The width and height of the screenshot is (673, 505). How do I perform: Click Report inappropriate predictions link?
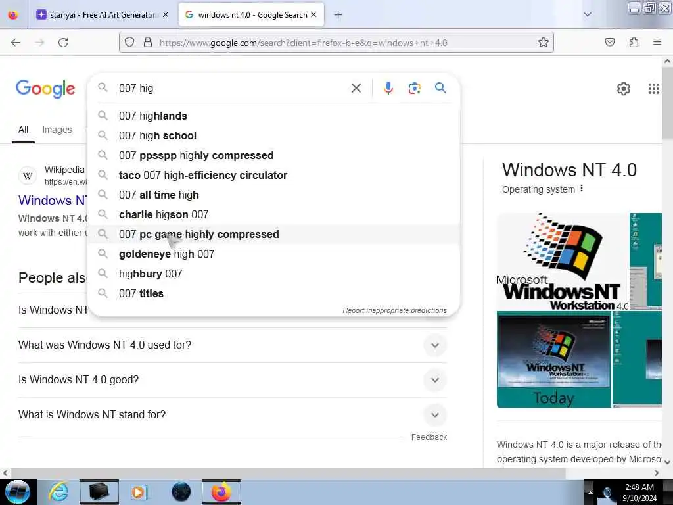[394, 310]
